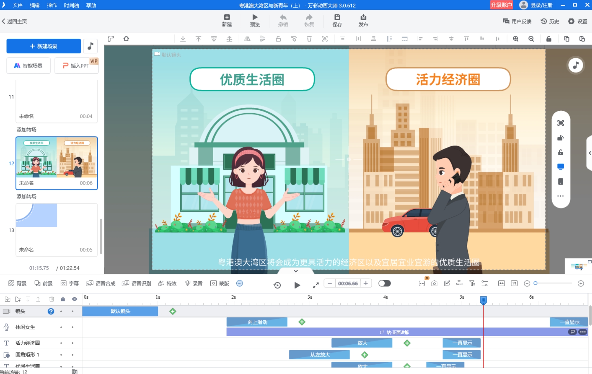Click the 预览 preview play icon

coord(255,21)
